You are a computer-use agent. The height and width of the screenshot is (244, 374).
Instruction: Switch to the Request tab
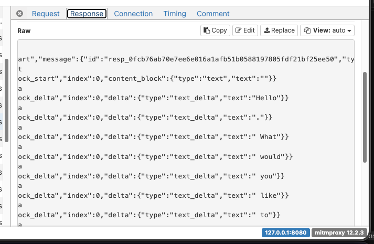click(46, 14)
